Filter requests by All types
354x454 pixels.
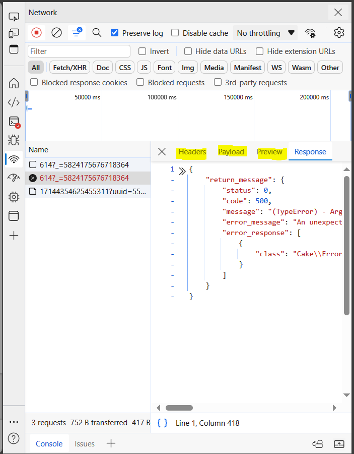36,68
